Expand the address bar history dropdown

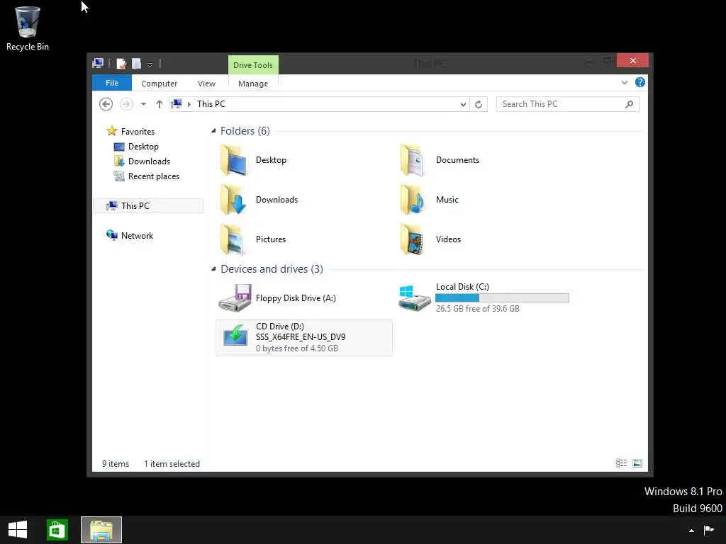(x=463, y=104)
